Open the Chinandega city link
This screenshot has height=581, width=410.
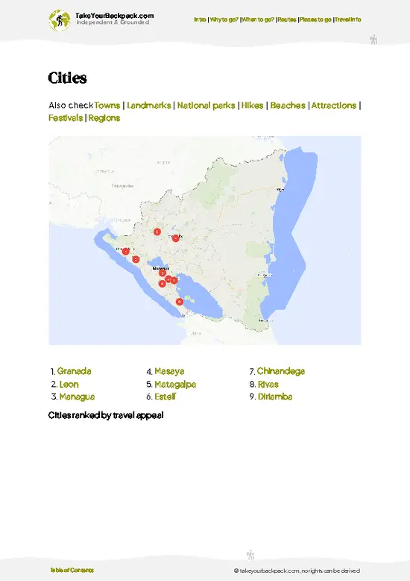coord(281,371)
